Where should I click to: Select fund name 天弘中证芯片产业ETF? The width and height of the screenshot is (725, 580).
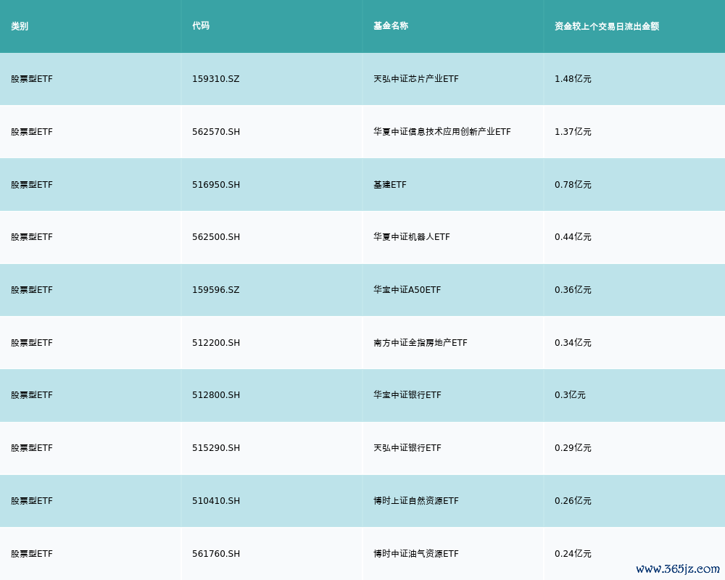(416, 79)
